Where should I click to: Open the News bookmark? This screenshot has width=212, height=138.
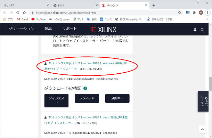(106, 19)
